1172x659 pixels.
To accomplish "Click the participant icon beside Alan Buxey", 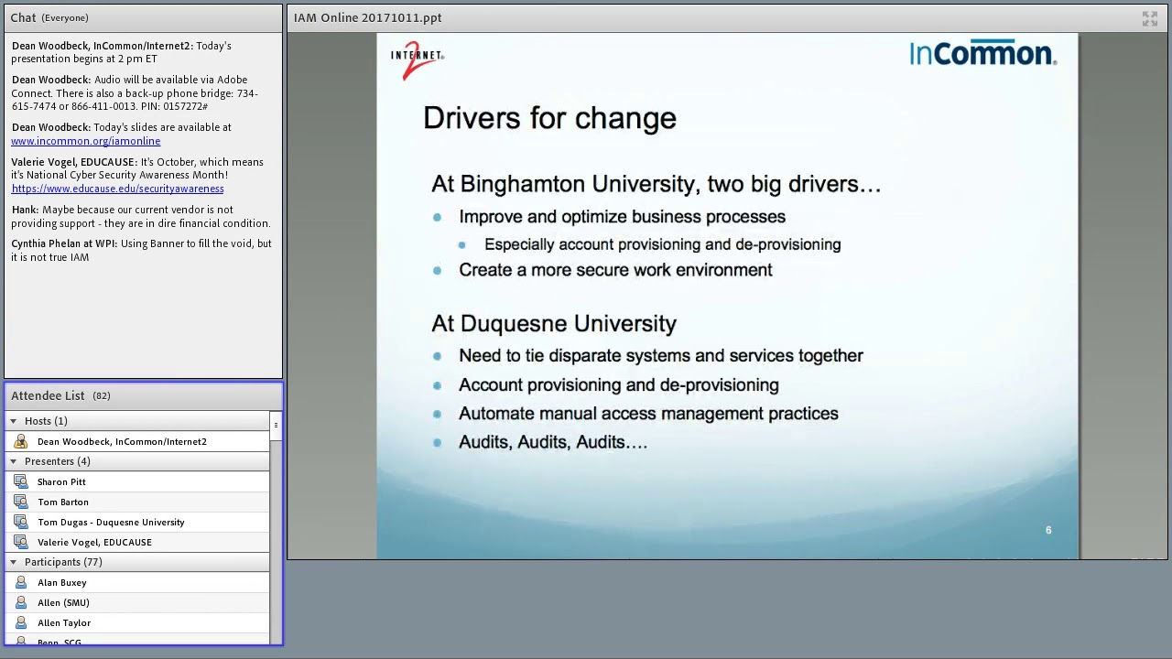I will point(21,583).
